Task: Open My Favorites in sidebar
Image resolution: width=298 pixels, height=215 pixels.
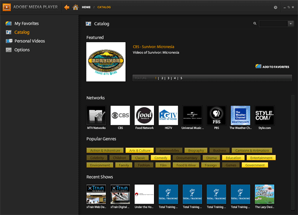Action: tap(27, 23)
